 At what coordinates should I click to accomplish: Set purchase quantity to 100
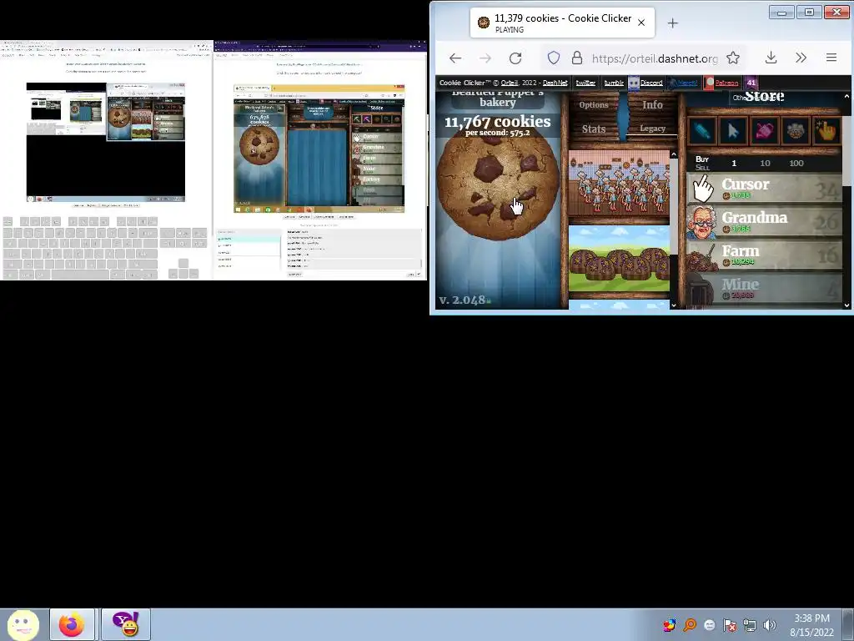tap(796, 163)
